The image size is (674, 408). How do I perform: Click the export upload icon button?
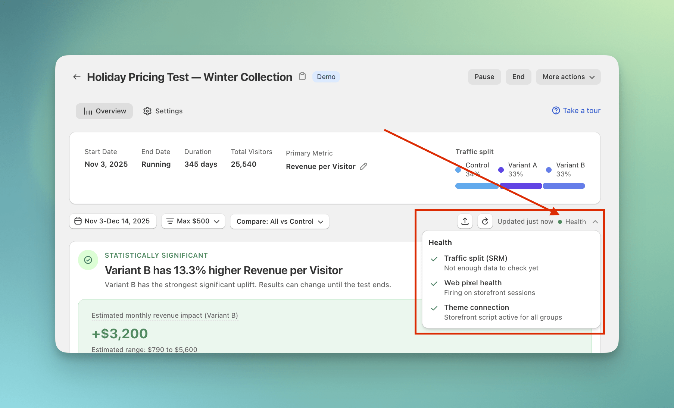click(465, 222)
